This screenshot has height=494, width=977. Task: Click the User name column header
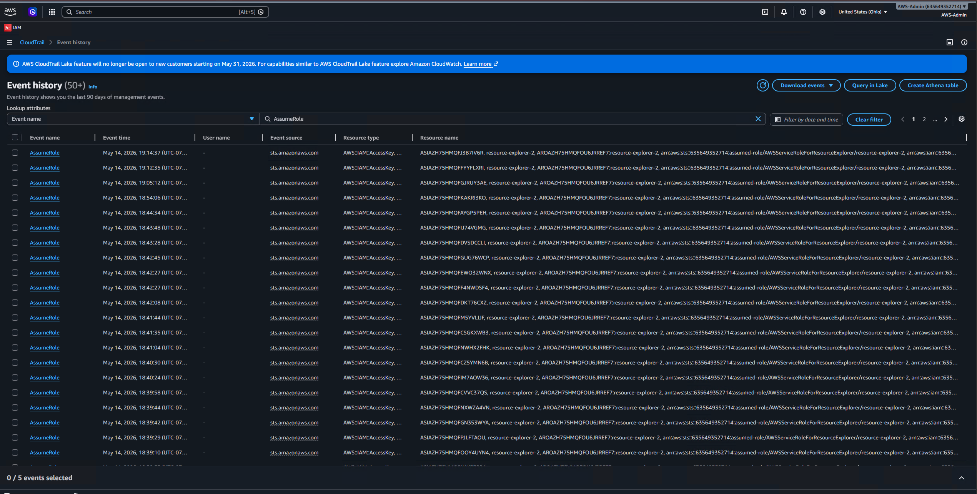click(216, 138)
